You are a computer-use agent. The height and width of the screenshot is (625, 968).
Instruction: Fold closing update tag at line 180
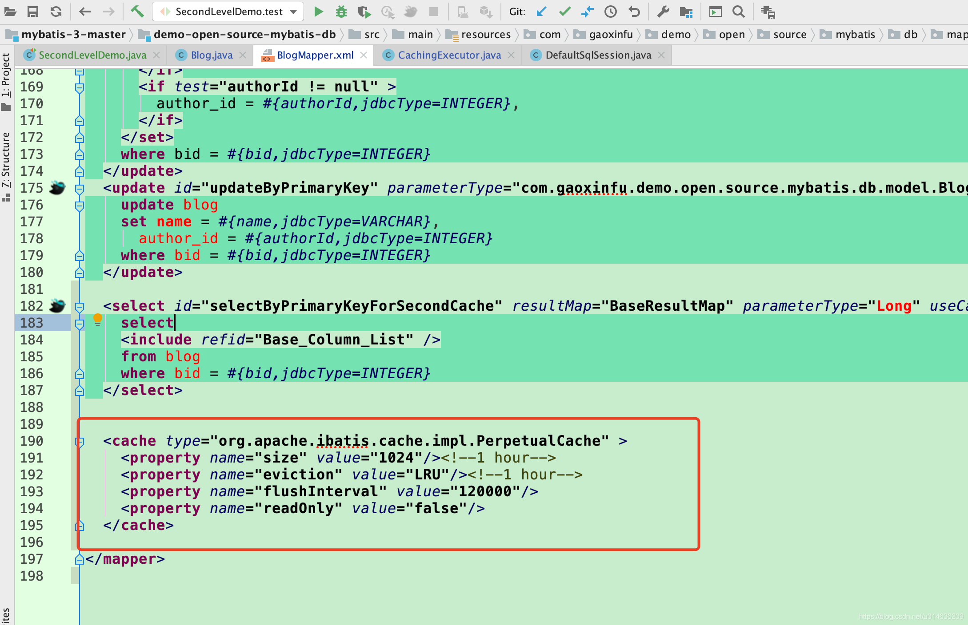click(x=80, y=273)
